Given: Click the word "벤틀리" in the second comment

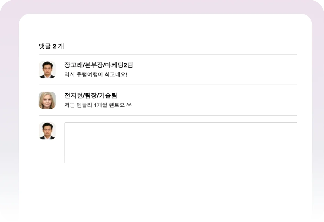Looking at the screenshot, I should tap(84, 105).
